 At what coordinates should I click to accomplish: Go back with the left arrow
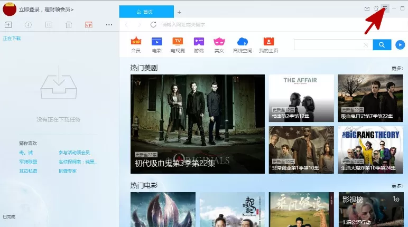pos(127,25)
